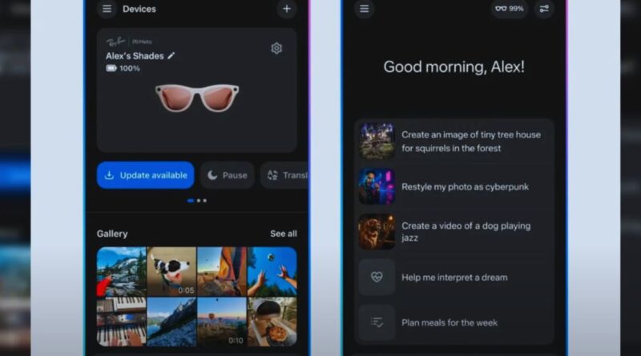Select the page indicator dots under buttons
Viewport: 641px width, 356px height.
[197, 201]
